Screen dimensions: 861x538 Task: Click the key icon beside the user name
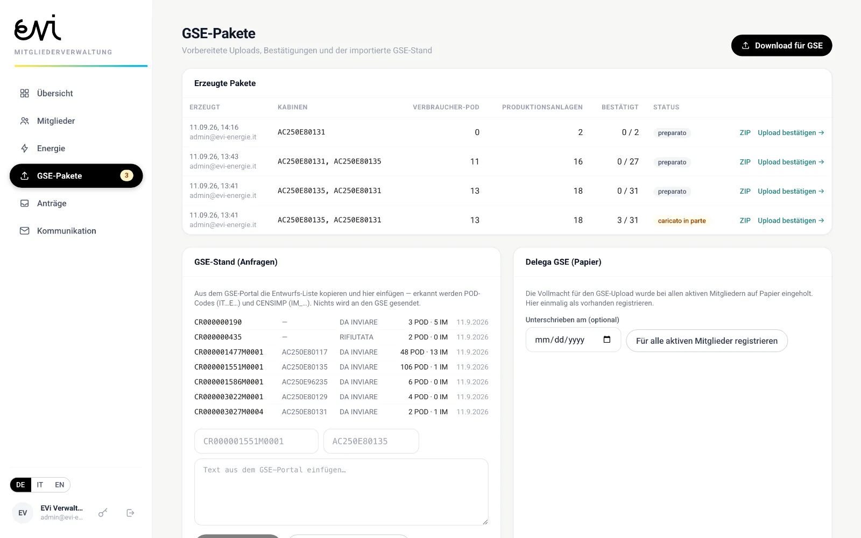pyautogui.click(x=103, y=513)
